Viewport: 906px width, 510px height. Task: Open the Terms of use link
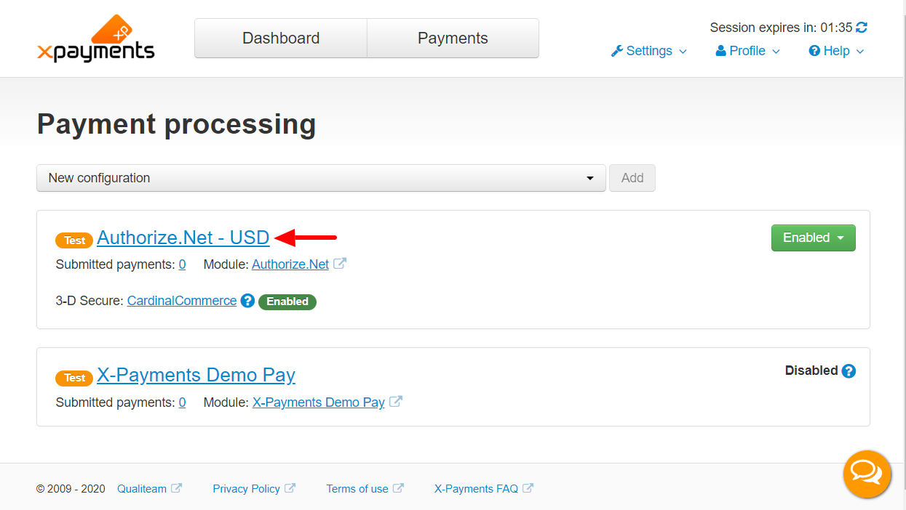357,489
